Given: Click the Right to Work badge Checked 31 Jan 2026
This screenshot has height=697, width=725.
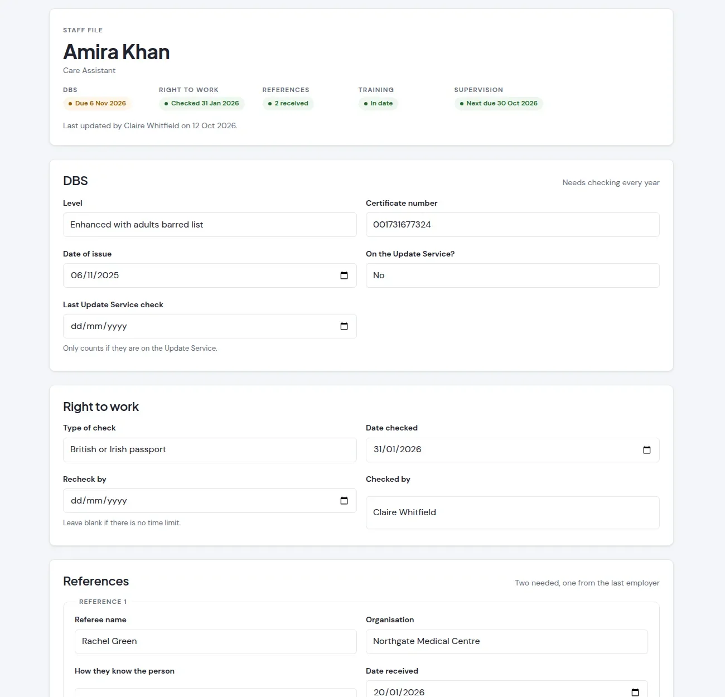Looking at the screenshot, I should point(202,104).
